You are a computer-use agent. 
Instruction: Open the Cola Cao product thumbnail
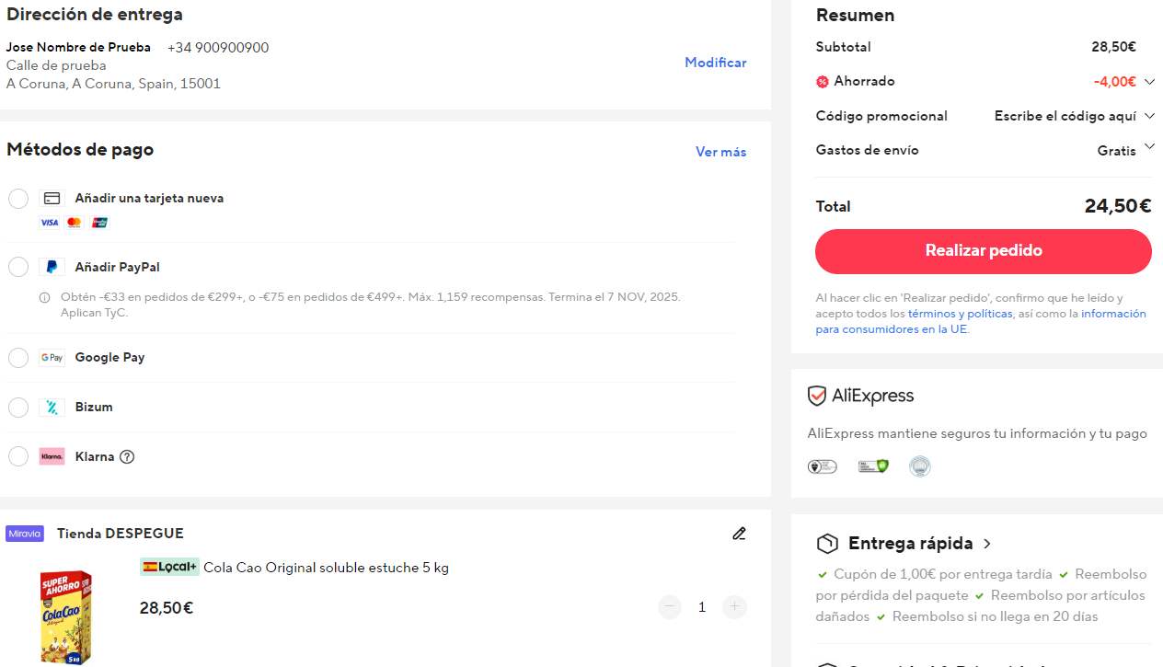pos(66,616)
